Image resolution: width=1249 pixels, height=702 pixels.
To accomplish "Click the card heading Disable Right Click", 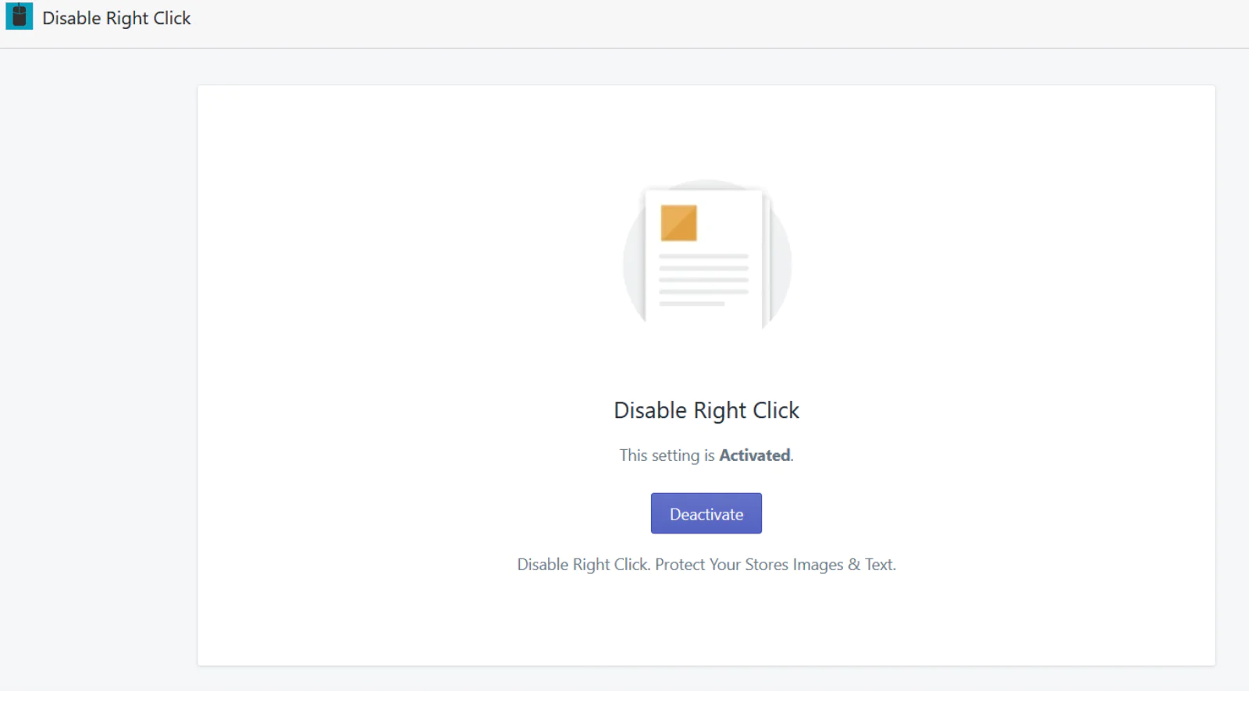I will (706, 410).
